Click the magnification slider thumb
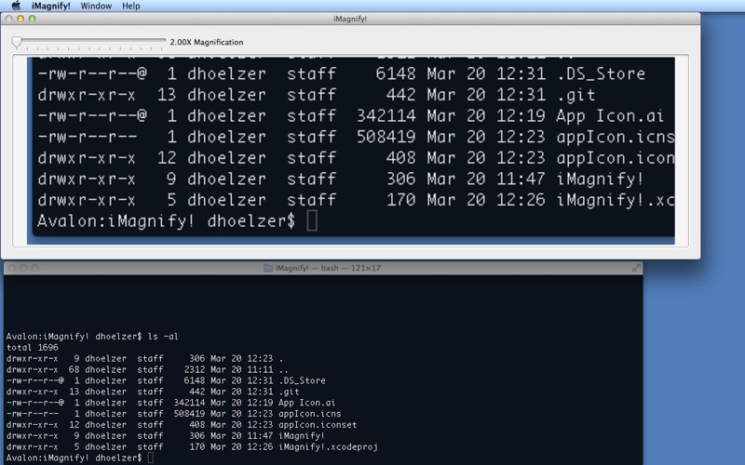Viewport: 745px width, 465px height. click(x=17, y=42)
